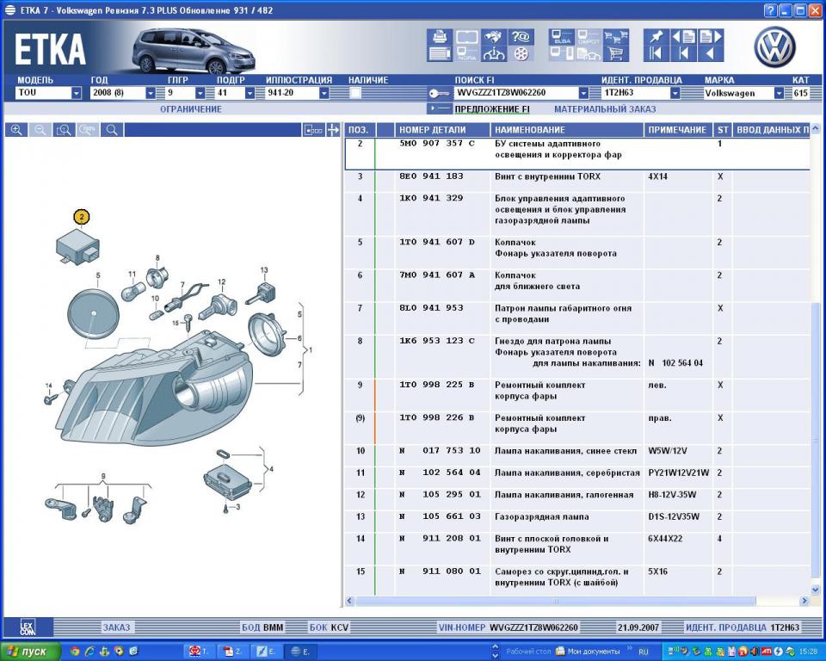Switch to the ПРЕДЛОЖЕНИЕ FI tab
This screenshot has width=826, height=661.
point(492,109)
